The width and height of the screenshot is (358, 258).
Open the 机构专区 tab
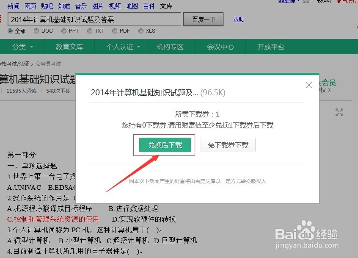[170, 47]
